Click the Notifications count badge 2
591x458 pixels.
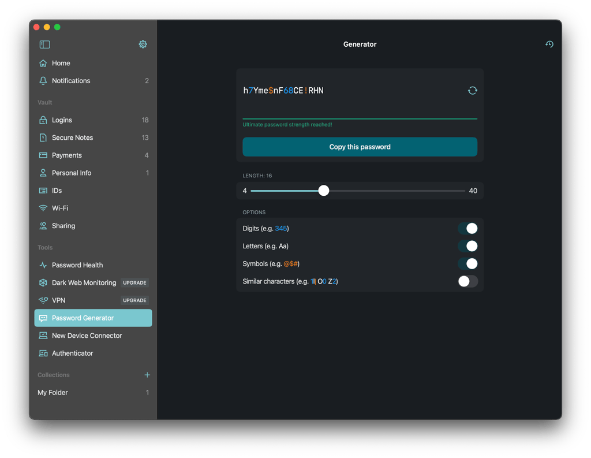point(147,81)
